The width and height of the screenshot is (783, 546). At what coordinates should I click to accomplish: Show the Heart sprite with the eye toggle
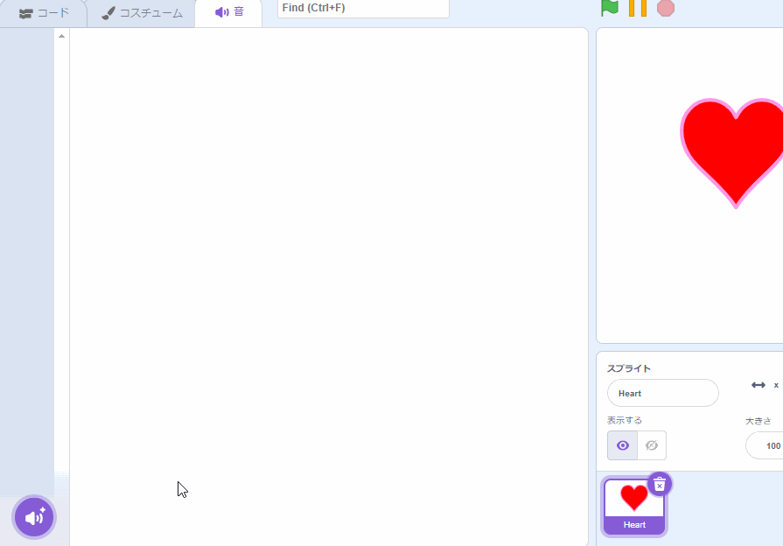click(x=622, y=445)
